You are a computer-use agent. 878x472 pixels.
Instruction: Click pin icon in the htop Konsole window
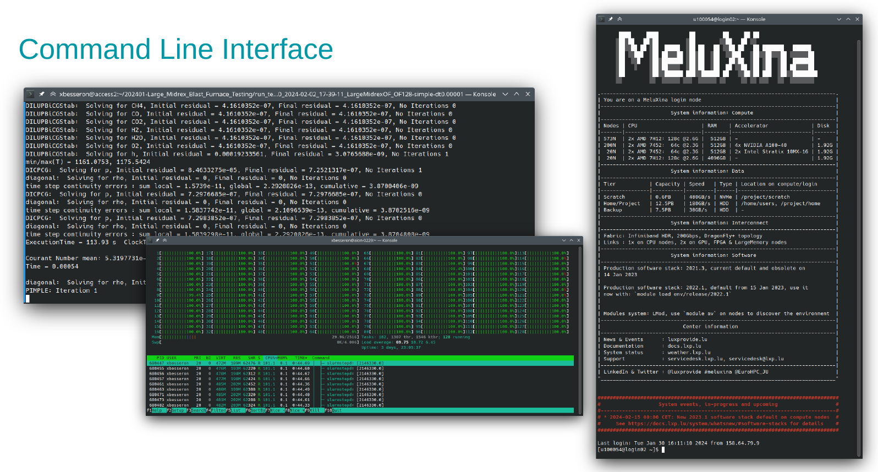[157, 240]
